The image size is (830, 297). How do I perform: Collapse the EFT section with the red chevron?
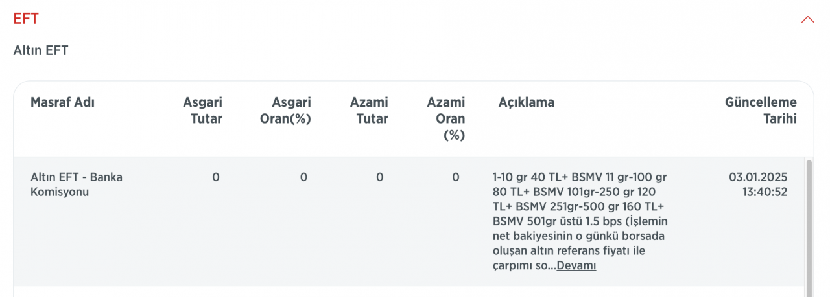pos(807,19)
